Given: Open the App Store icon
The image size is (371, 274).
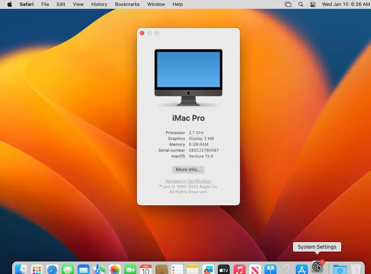Looking at the screenshot, I should (x=302, y=270).
